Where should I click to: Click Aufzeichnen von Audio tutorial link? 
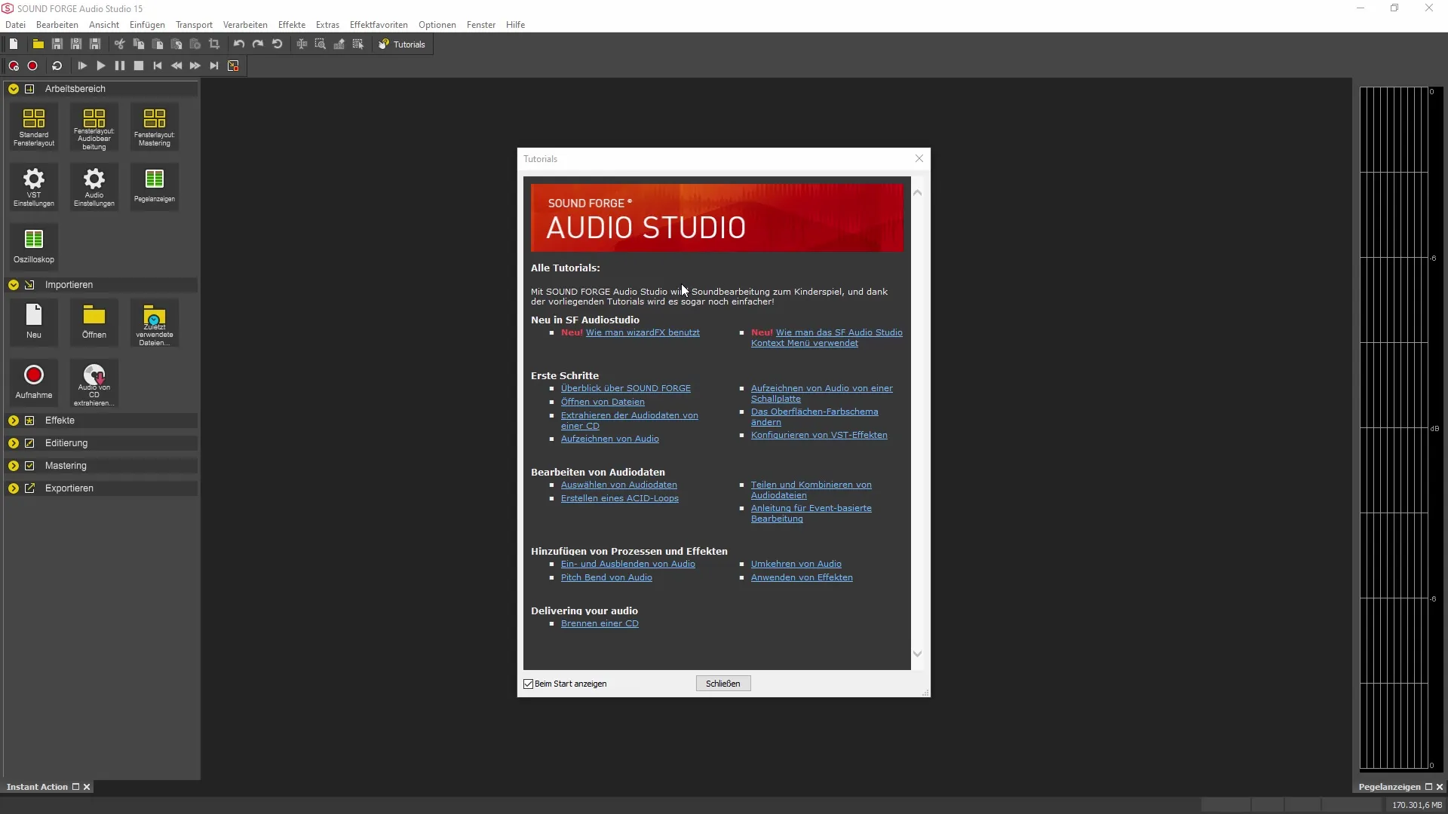[609, 439]
